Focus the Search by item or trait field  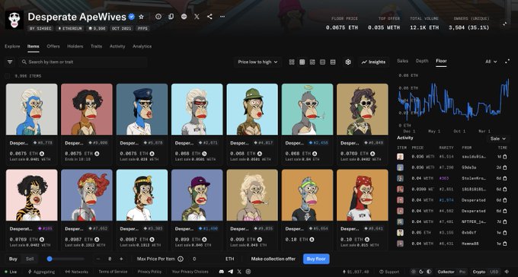point(82,62)
